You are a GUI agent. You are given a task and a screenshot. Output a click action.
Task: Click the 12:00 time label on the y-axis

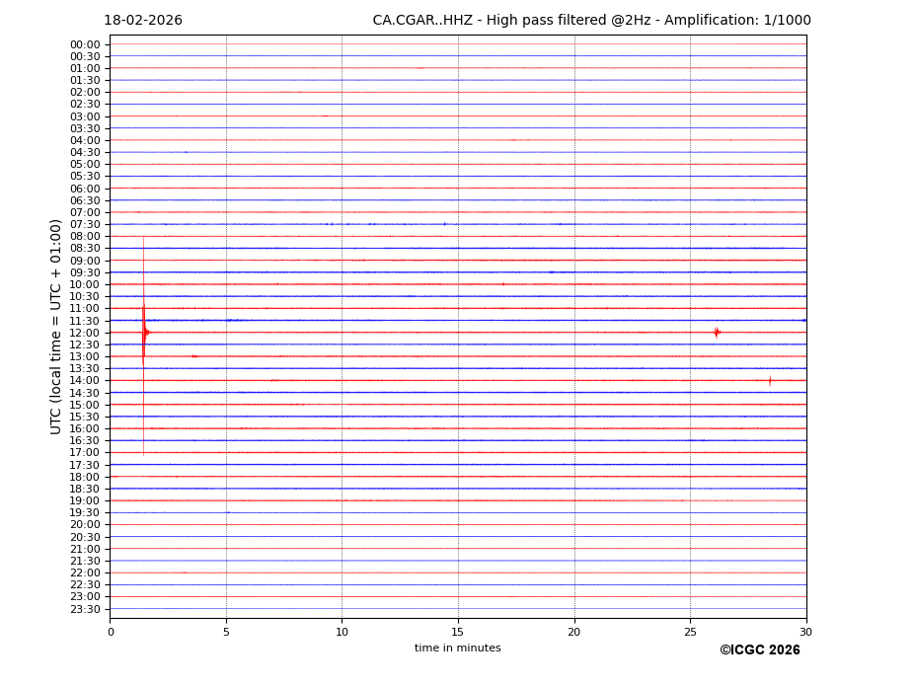(x=85, y=333)
